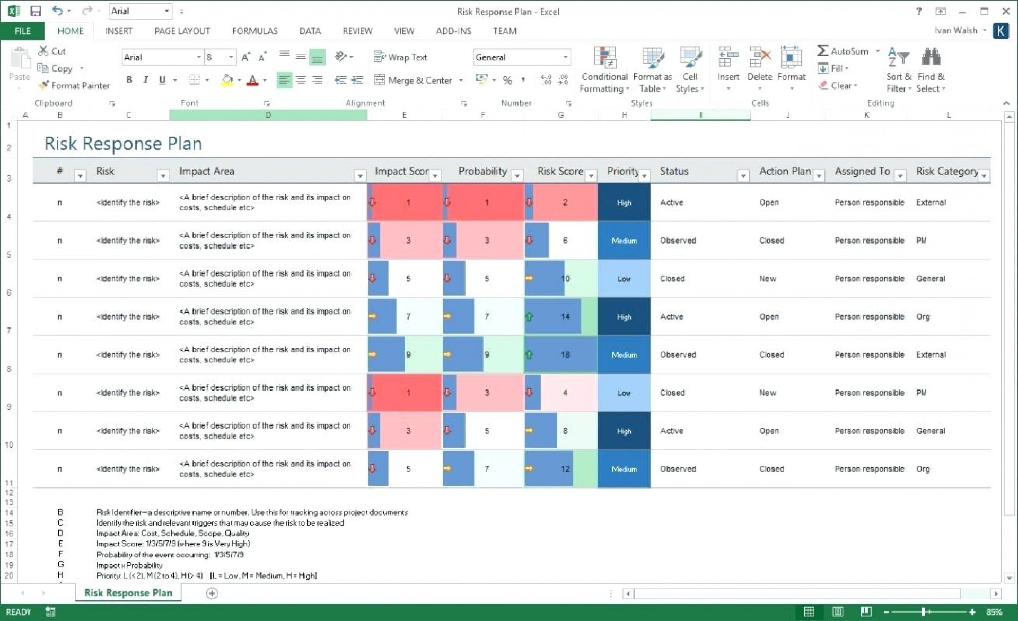This screenshot has height=621, width=1018.
Task: Toggle bold formatting
Action: (129, 80)
